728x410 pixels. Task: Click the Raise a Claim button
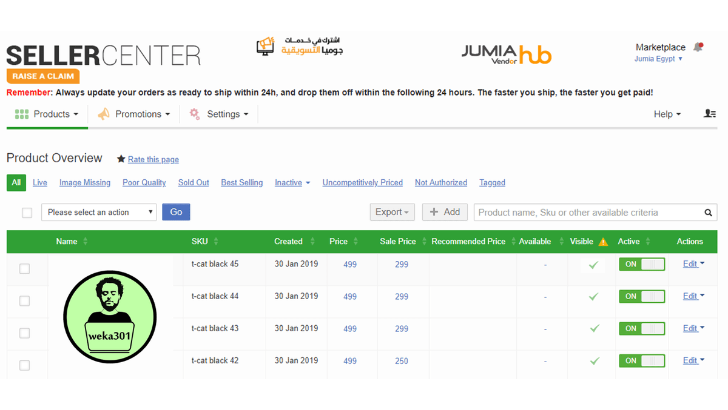[x=43, y=76]
